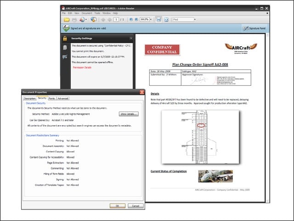The height and width of the screenshot is (221, 294).
Task: Click 'Signed and all signatures are valid' text
Action: (88, 28)
